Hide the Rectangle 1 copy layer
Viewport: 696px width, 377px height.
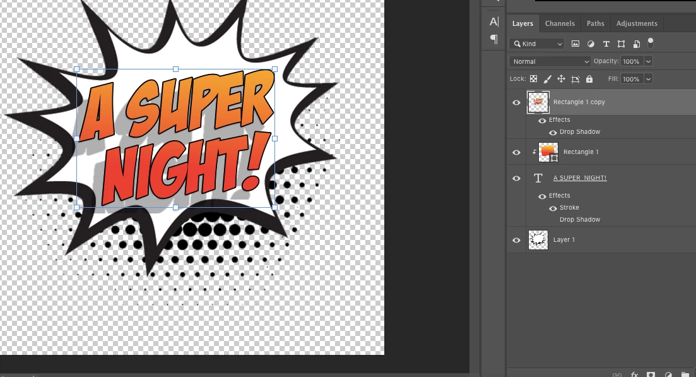pos(516,102)
